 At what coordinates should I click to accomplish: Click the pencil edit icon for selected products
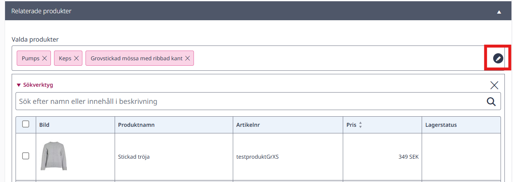pos(498,58)
